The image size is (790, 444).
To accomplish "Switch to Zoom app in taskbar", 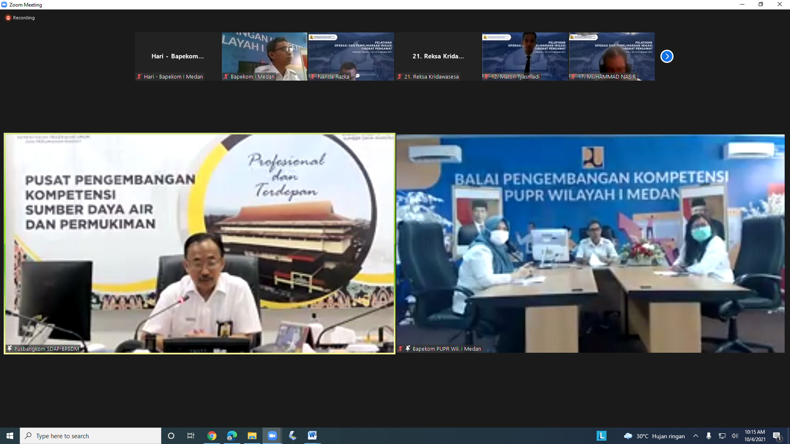I will point(272,436).
